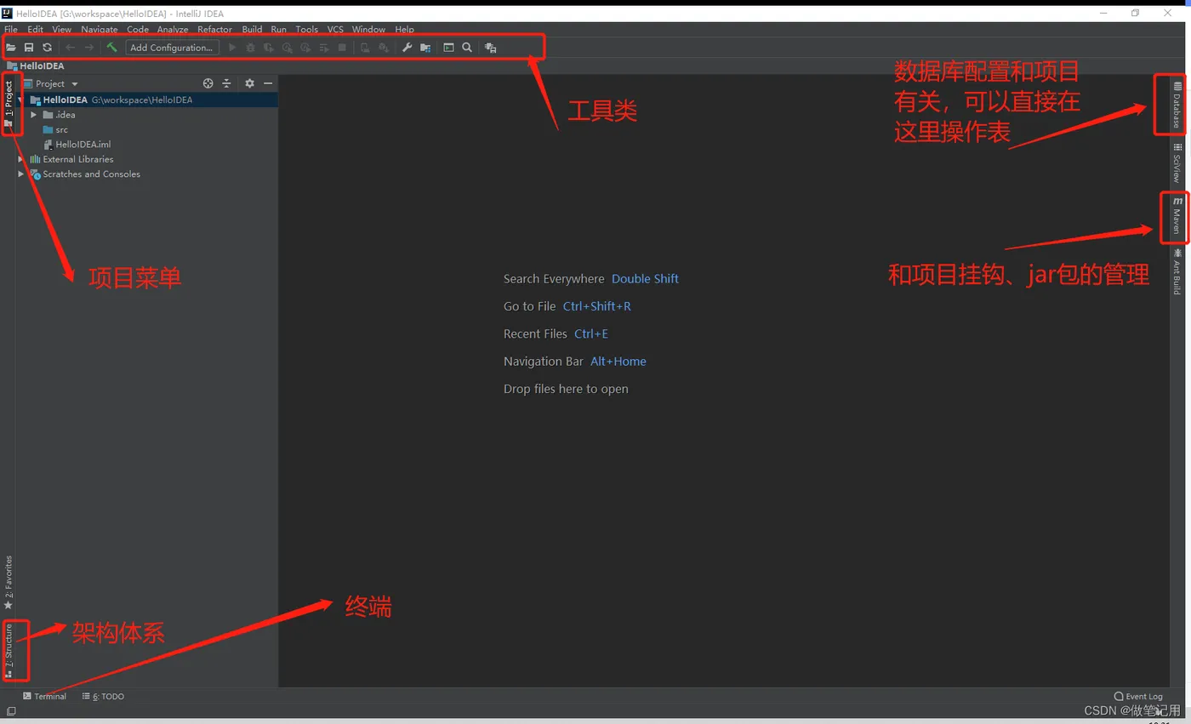Open the Tools menu
The image size is (1191, 724).
[x=306, y=29]
